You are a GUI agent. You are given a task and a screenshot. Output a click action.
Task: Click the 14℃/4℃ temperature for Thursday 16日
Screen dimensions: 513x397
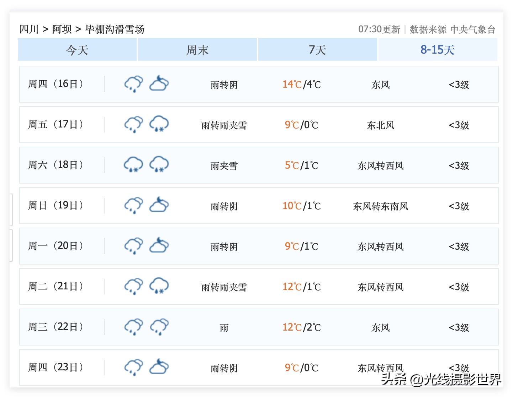[302, 85]
